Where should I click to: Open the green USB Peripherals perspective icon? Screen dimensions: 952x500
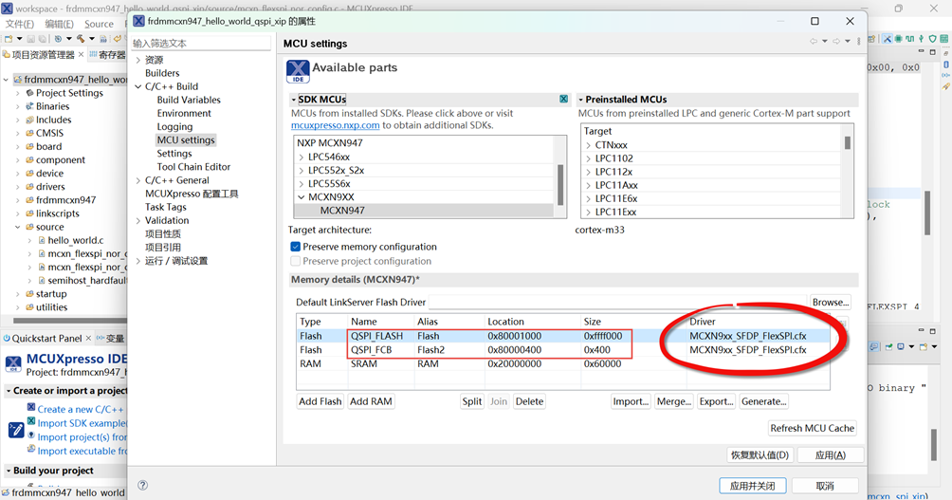(921, 39)
